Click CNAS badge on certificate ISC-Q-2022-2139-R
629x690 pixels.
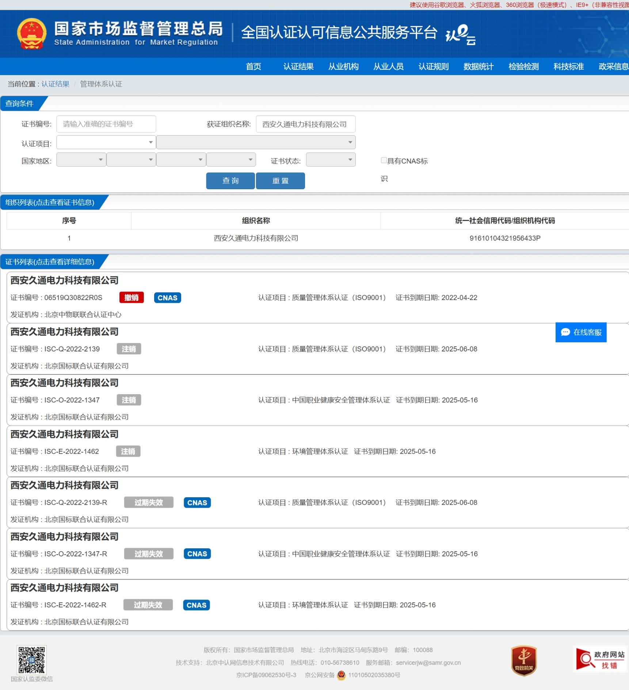pos(197,503)
